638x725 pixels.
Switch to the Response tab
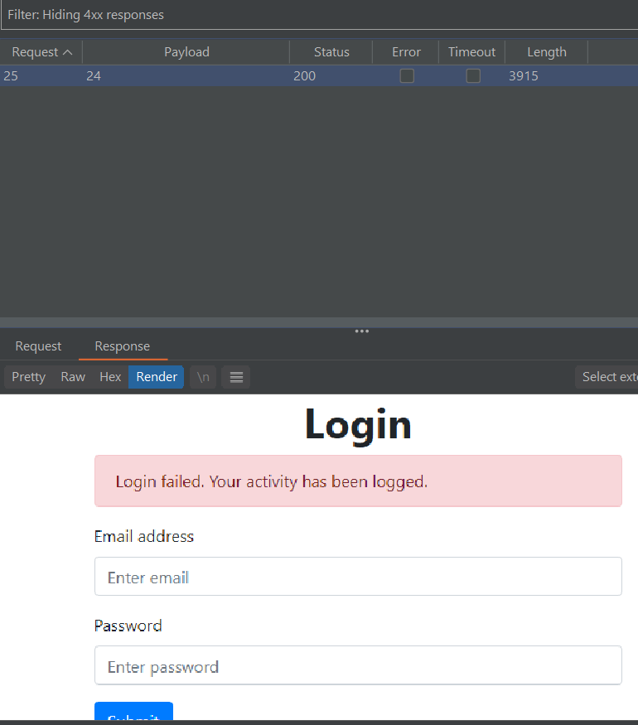coord(123,346)
